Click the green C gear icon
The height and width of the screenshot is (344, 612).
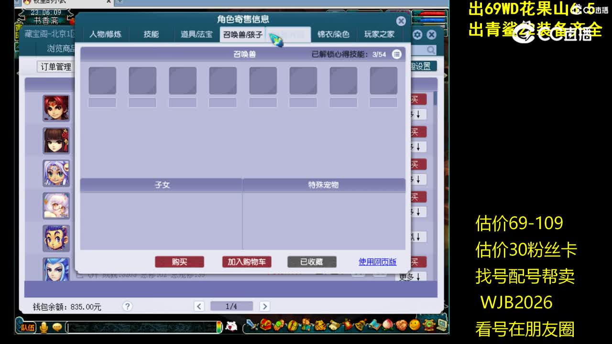pos(428,324)
